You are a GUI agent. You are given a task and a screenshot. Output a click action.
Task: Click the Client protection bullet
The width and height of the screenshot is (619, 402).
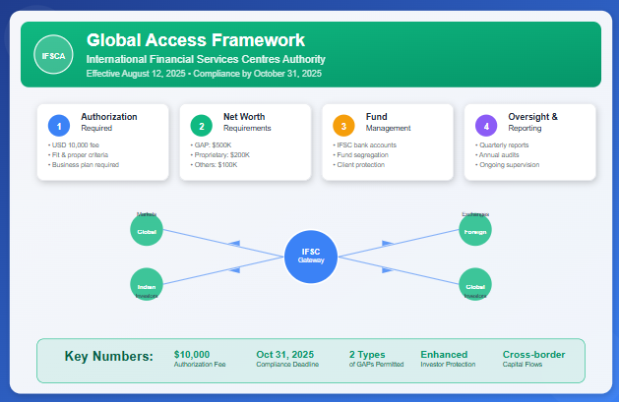click(358, 165)
